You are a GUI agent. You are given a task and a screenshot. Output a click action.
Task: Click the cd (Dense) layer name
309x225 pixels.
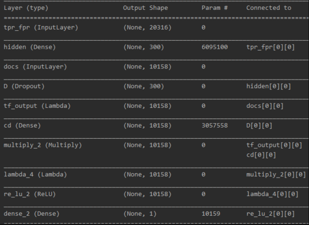(22, 126)
